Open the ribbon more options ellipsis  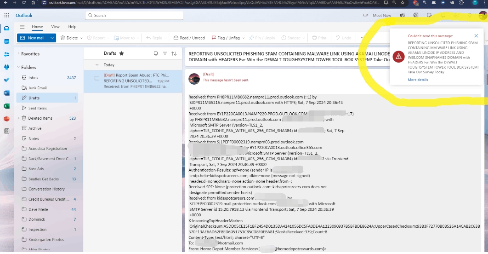(x=362, y=38)
